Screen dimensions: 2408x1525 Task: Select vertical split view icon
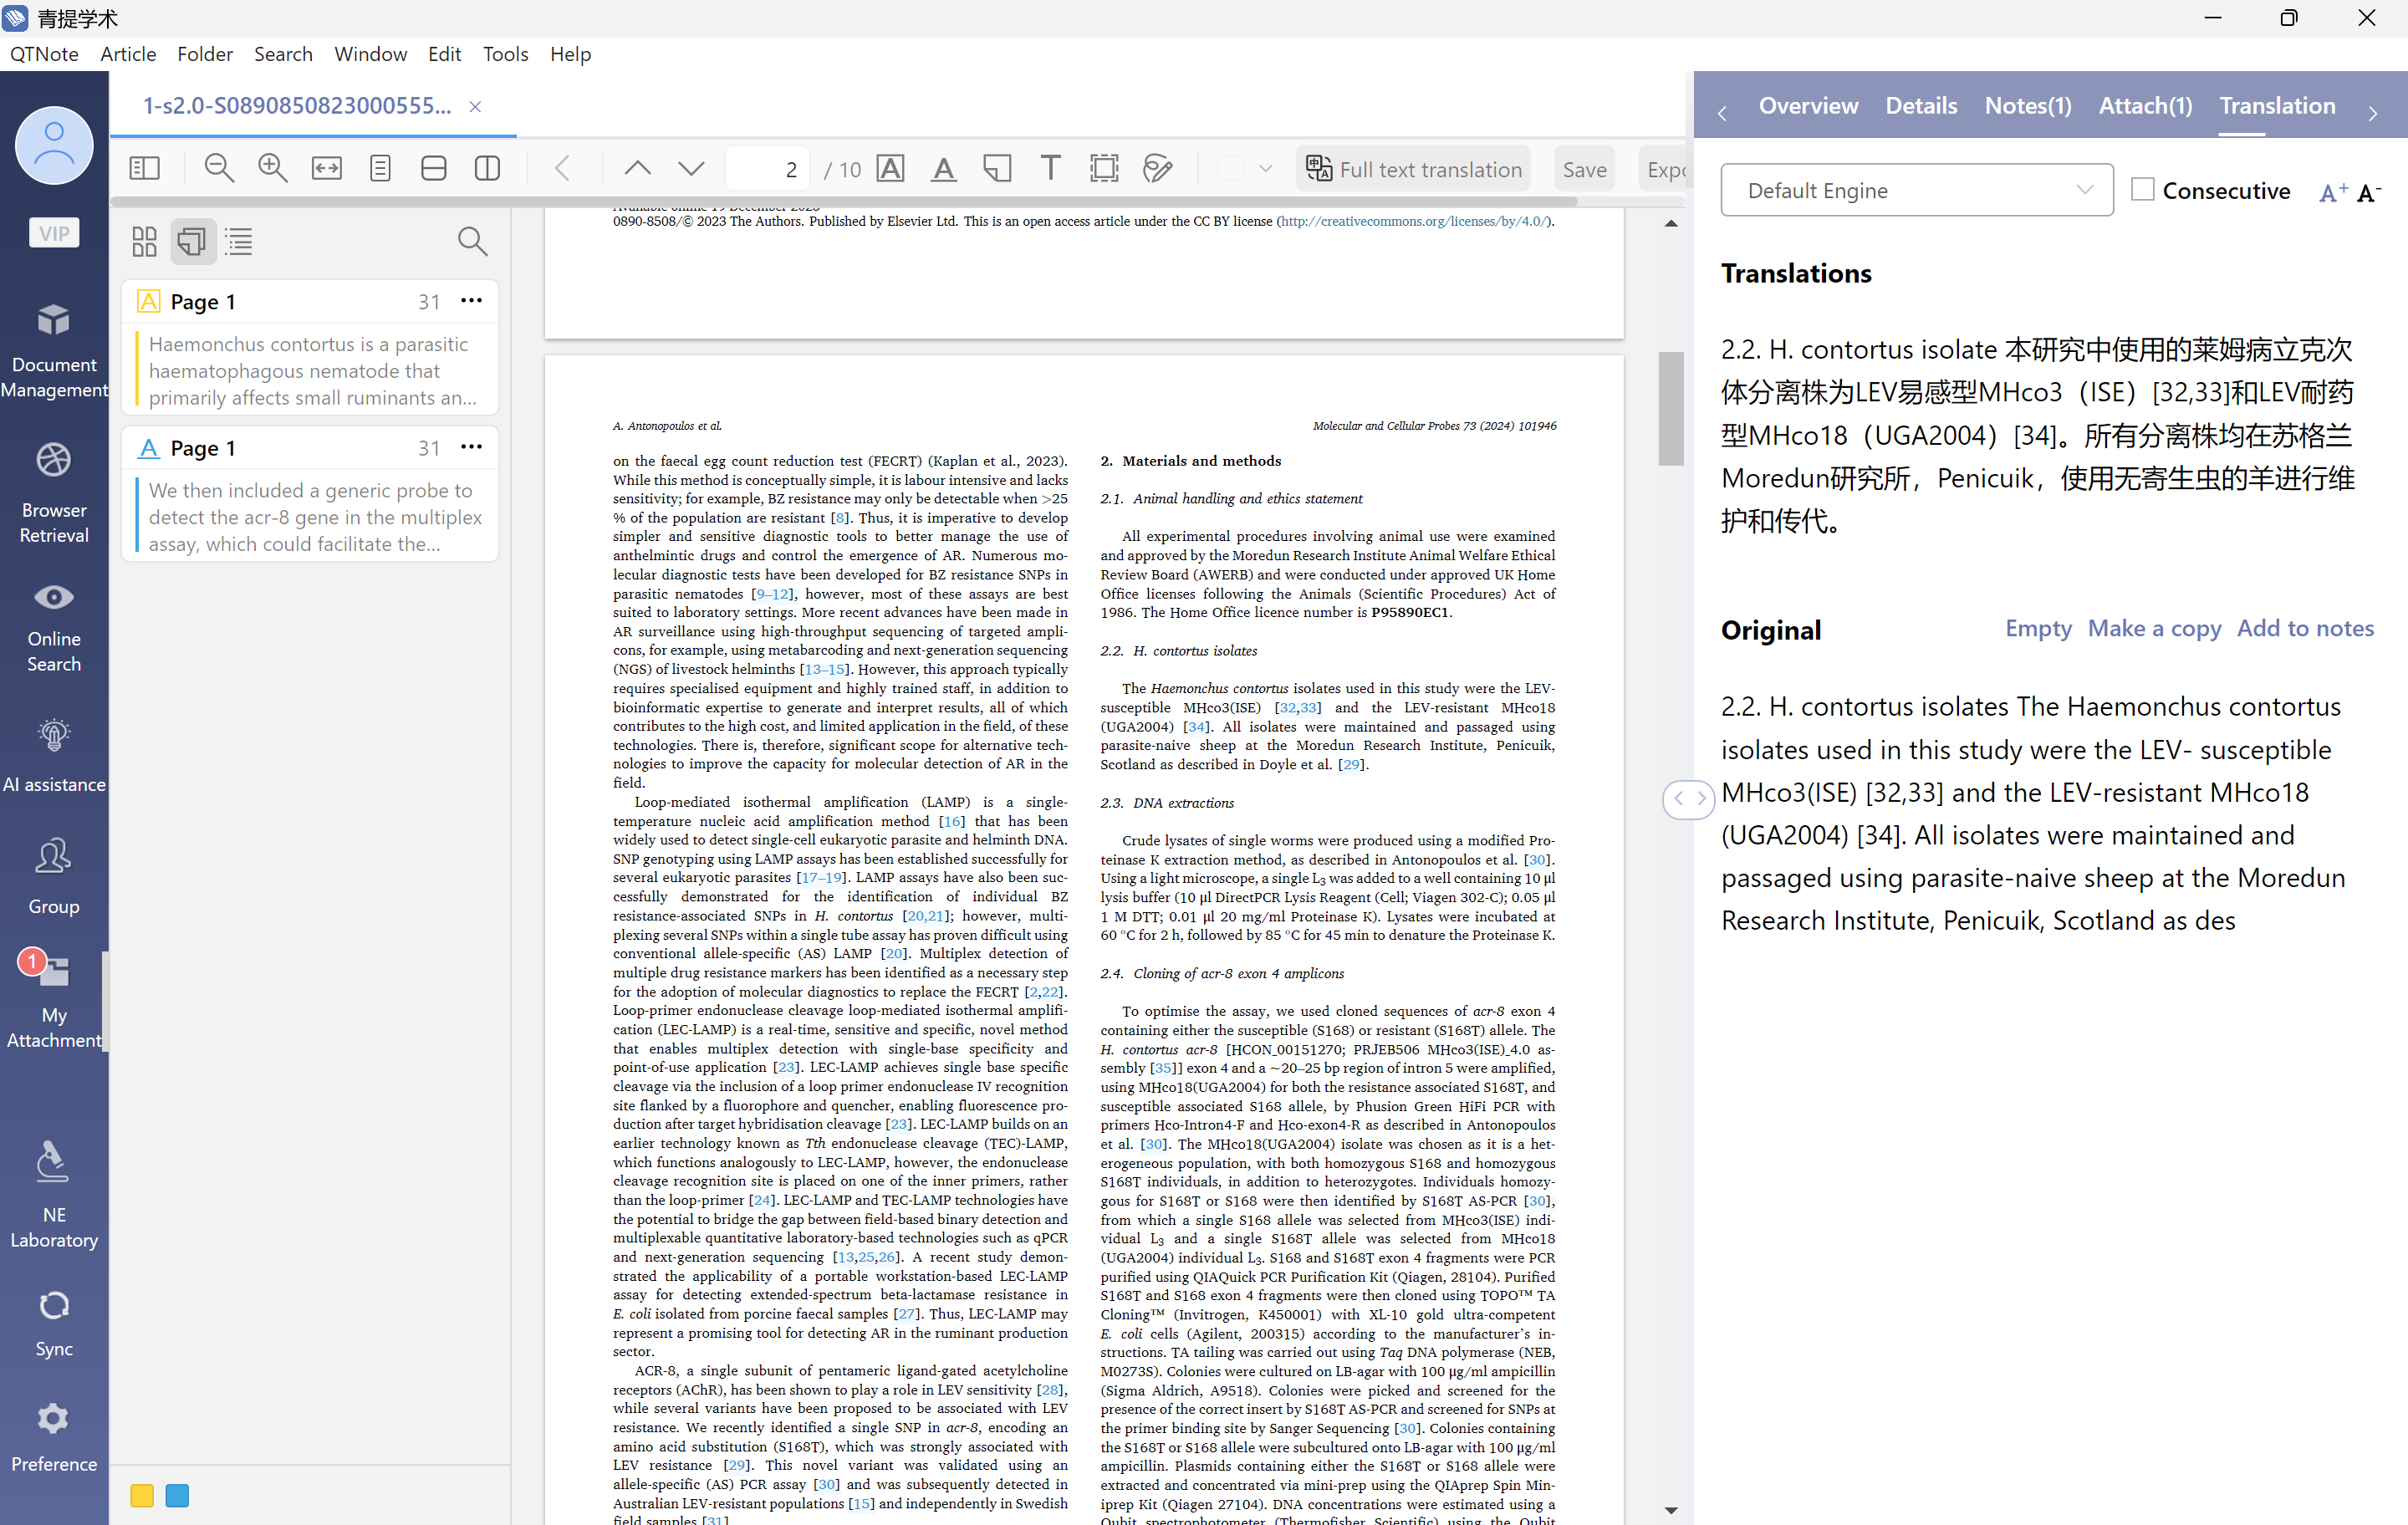click(x=487, y=169)
